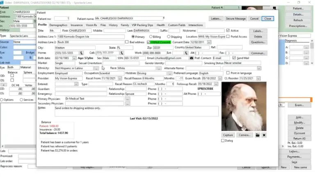Viewport: 315px width, 177px height.
Task: Open Primary Physician ellipsis lookup
Action: [x=128, y=99]
